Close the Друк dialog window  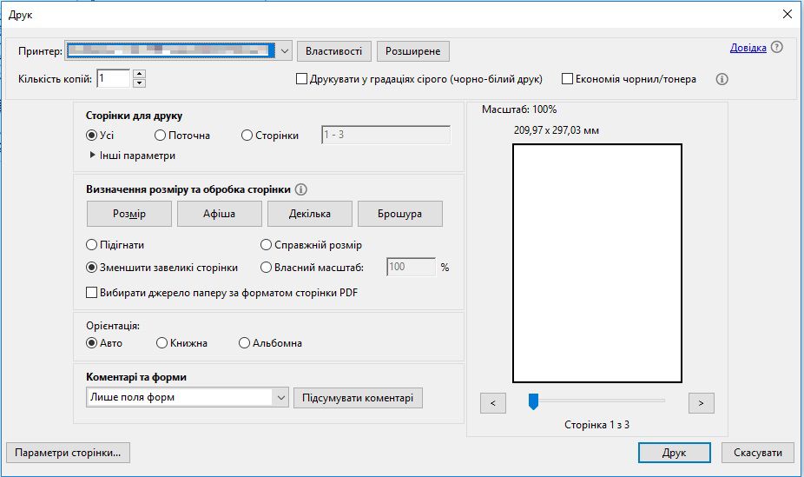pyautogui.click(x=788, y=14)
